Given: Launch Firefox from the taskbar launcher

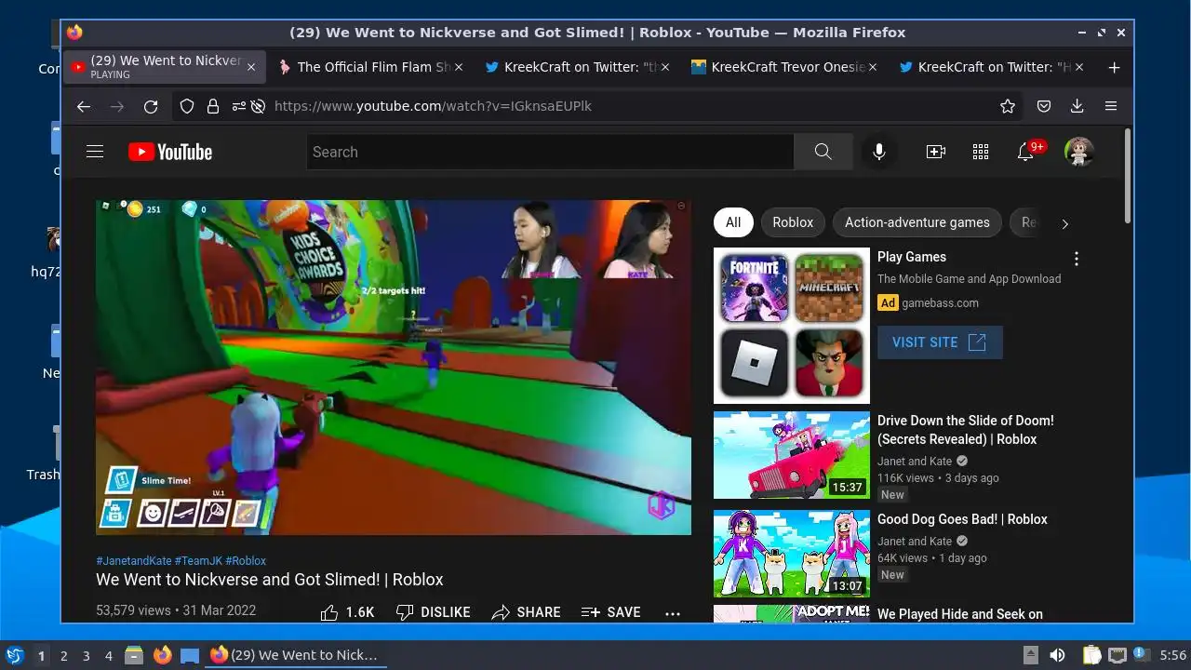Looking at the screenshot, I should click(x=163, y=655).
